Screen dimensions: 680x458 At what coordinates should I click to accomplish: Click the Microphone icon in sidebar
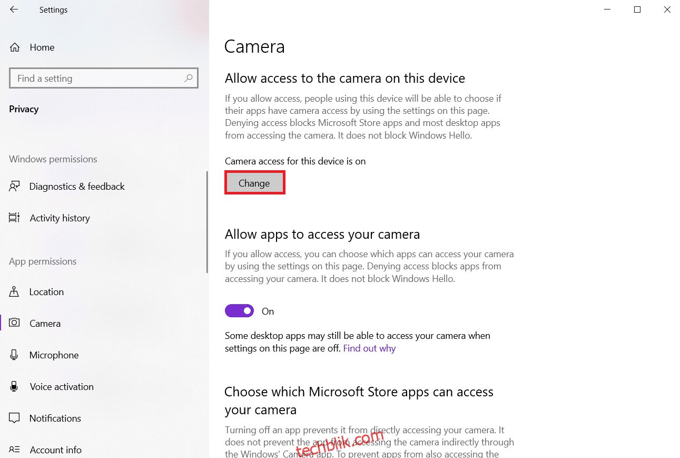click(x=15, y=355)
